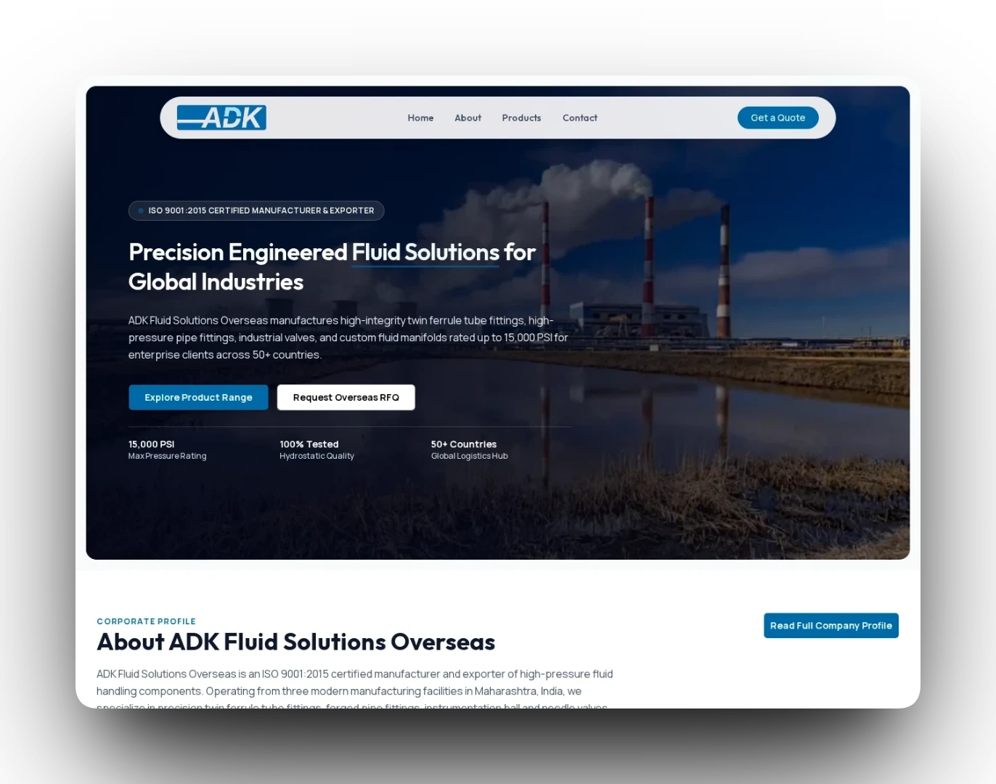Click the 'Global Logistics Hub' label

[469, 456]
